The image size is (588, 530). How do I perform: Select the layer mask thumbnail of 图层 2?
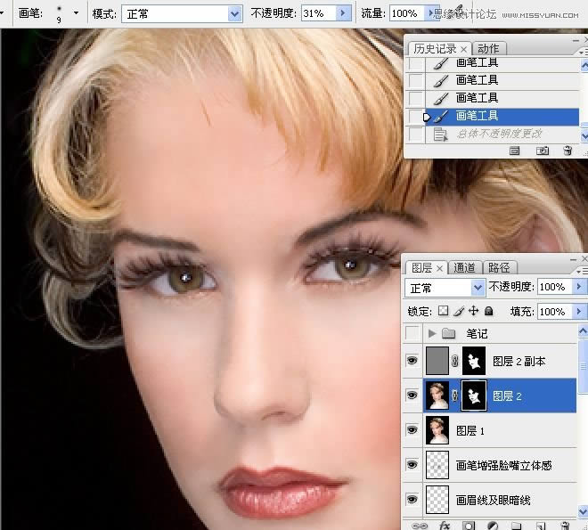pyautogui.click(x=475, y=395)
